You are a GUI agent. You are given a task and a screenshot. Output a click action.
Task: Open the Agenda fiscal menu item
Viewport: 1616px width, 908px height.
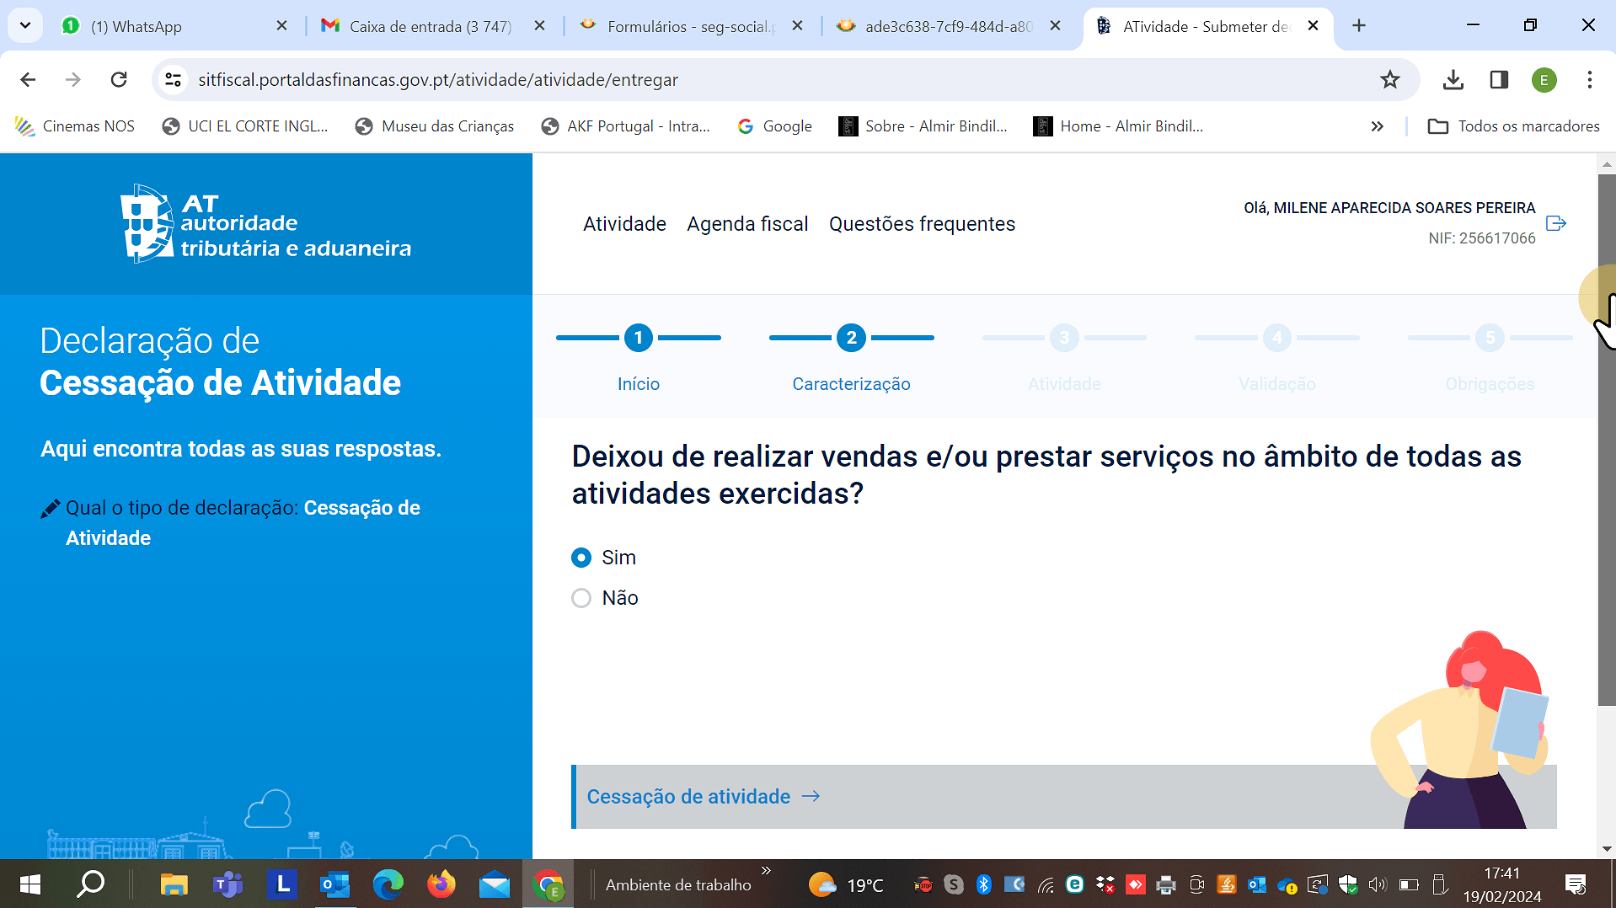746,223
